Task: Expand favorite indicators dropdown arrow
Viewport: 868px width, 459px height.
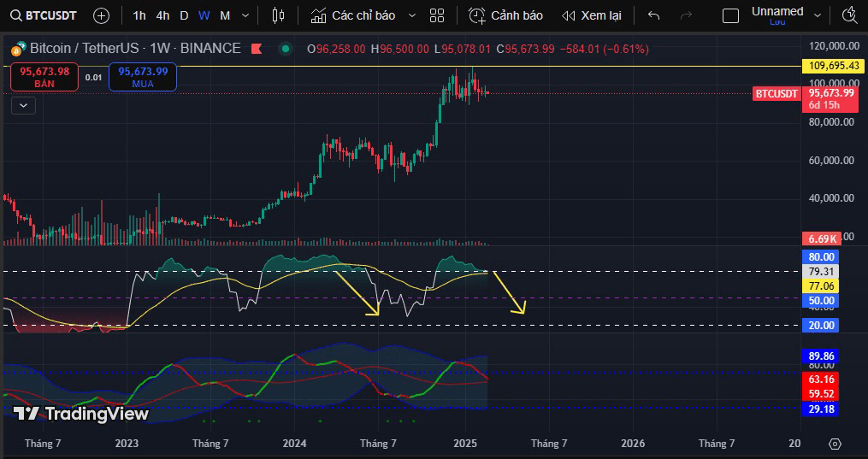Action: (x=412, y=15)
